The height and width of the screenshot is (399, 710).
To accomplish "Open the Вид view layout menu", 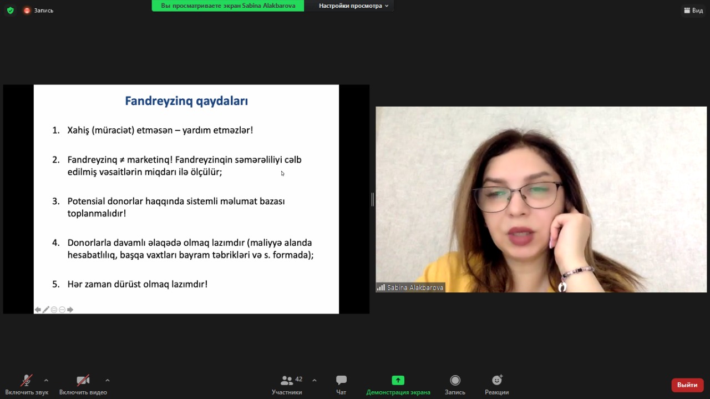I will [x=693, y=11].
